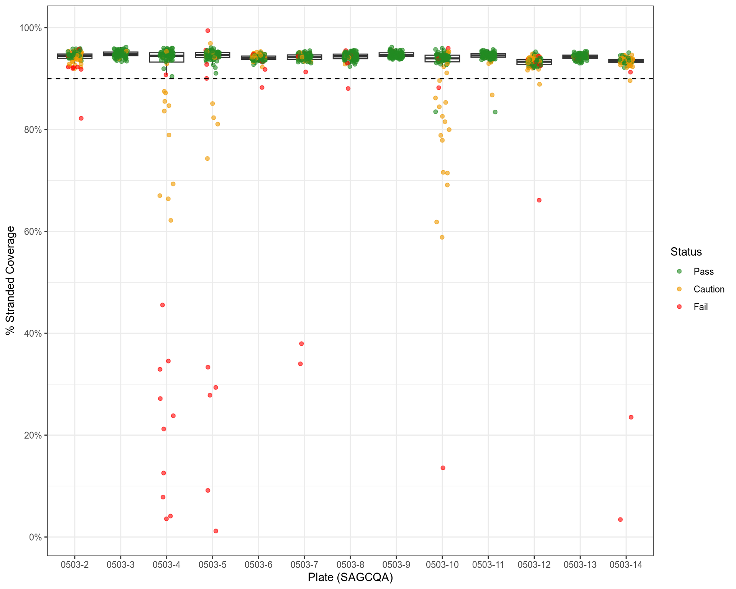
Task: Click the % Stranded Coverage axis title
Action: point(10,280)
